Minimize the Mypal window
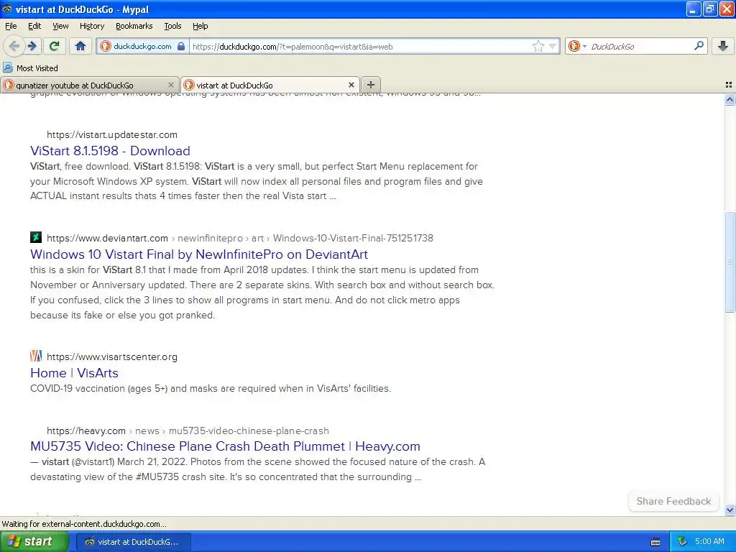This screenshot has height=552, width=736. coord(694,9)
